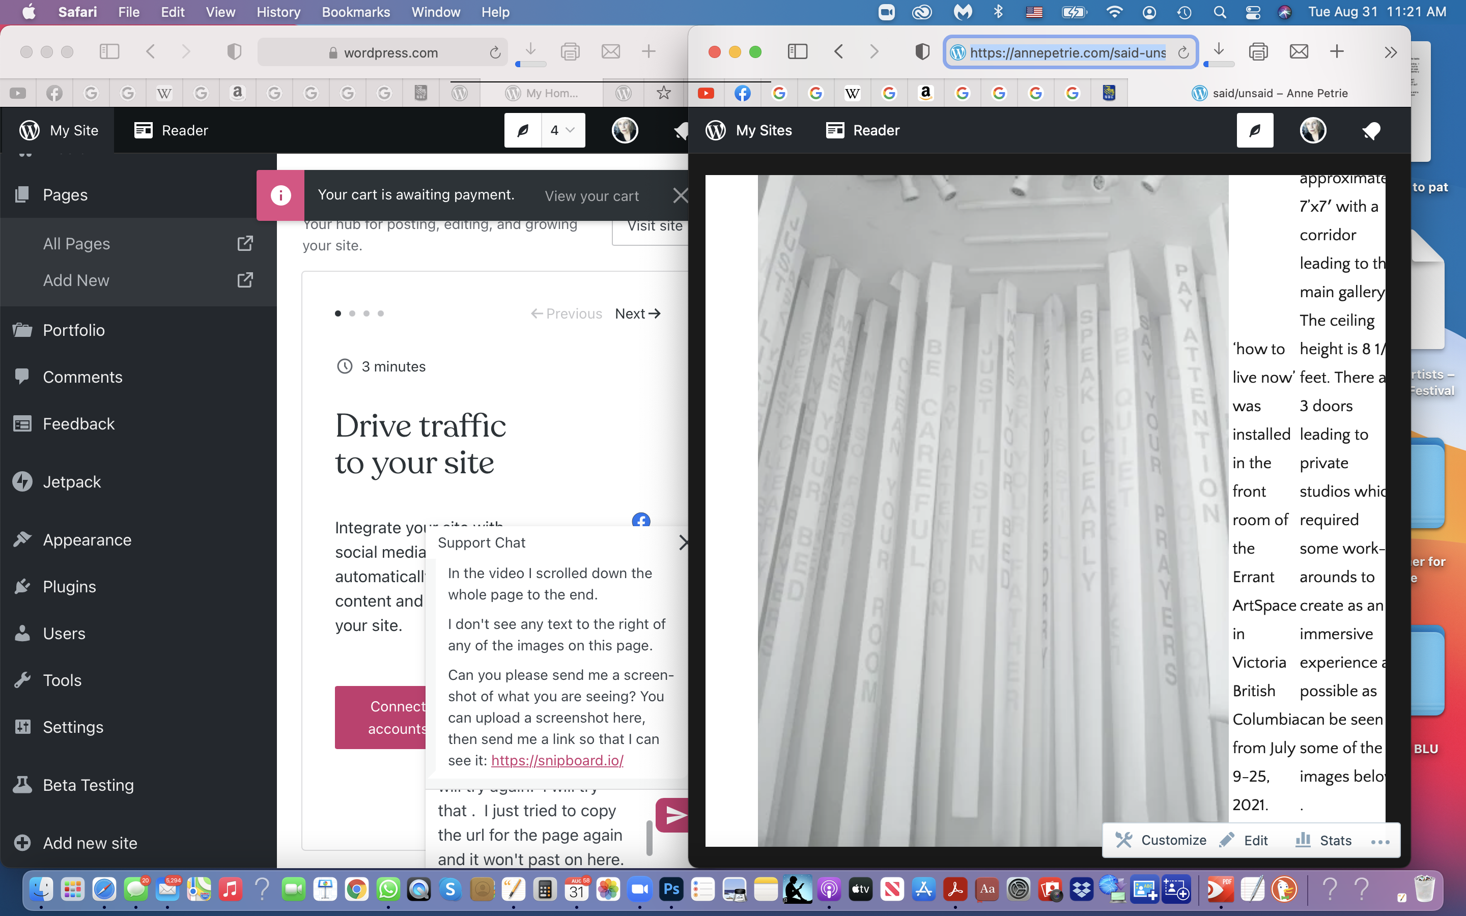Click the Facebook bookmark in right Safari window
The width and height of the screenshot is (1466, 916).
tap(743, 93)
